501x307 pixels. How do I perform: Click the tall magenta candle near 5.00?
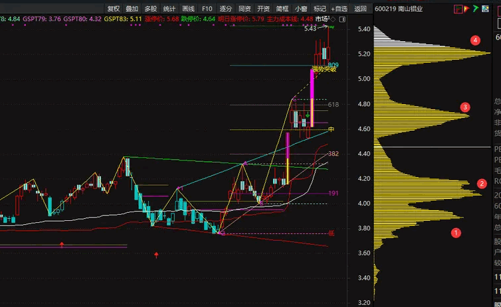[x=312, y=98]
